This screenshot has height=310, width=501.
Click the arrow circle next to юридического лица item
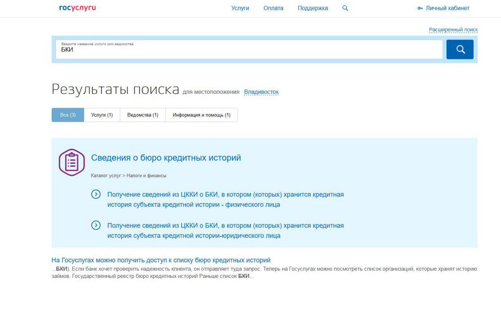pos(96,225)
